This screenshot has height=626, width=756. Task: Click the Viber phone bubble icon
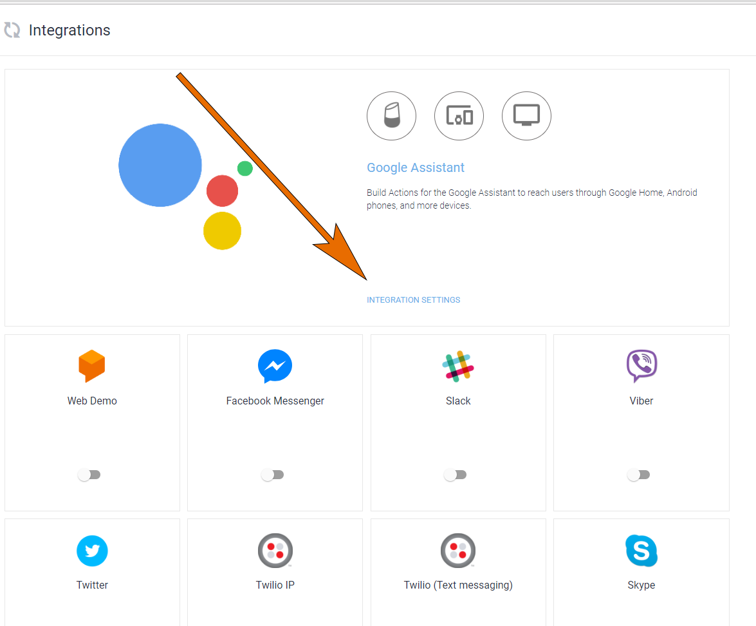point(641,366)
